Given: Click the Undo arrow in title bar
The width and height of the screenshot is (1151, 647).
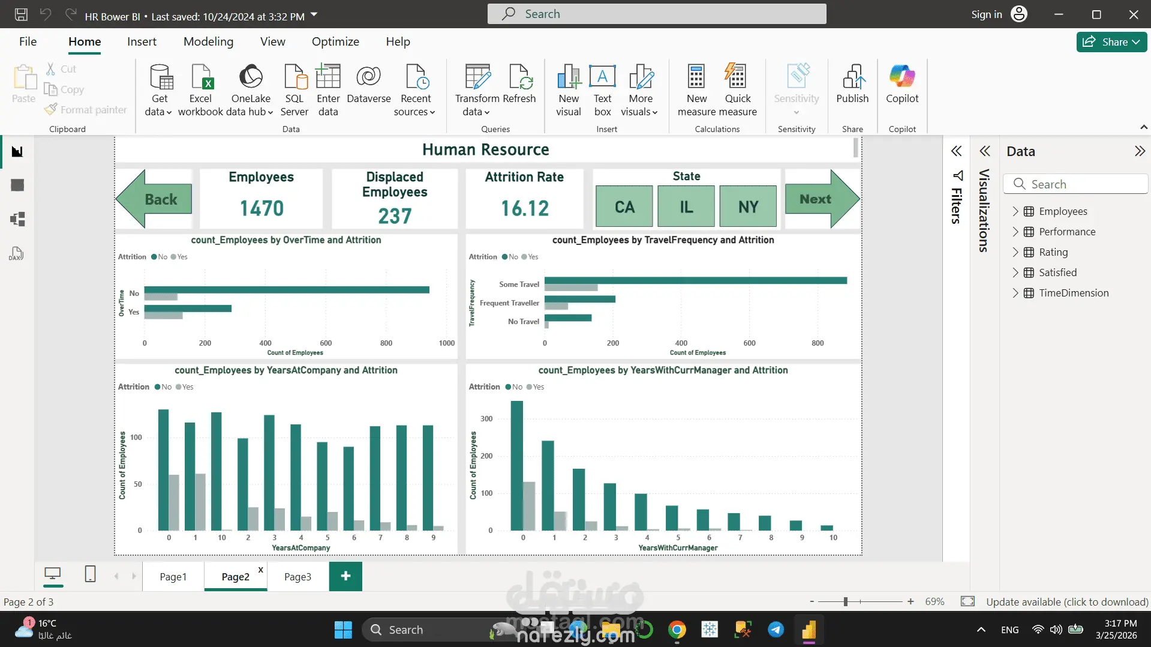Looking at the screenshot, I should click(x=46, y=14).
